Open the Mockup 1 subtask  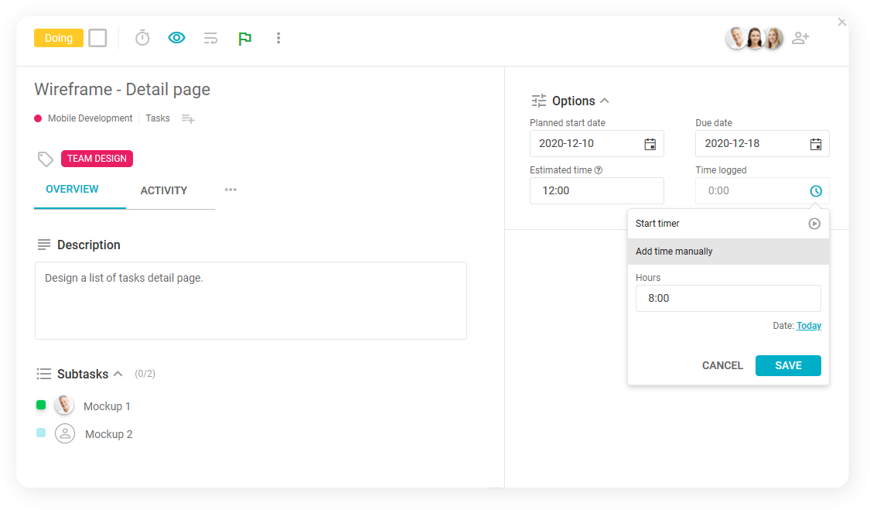pos(107,406)
